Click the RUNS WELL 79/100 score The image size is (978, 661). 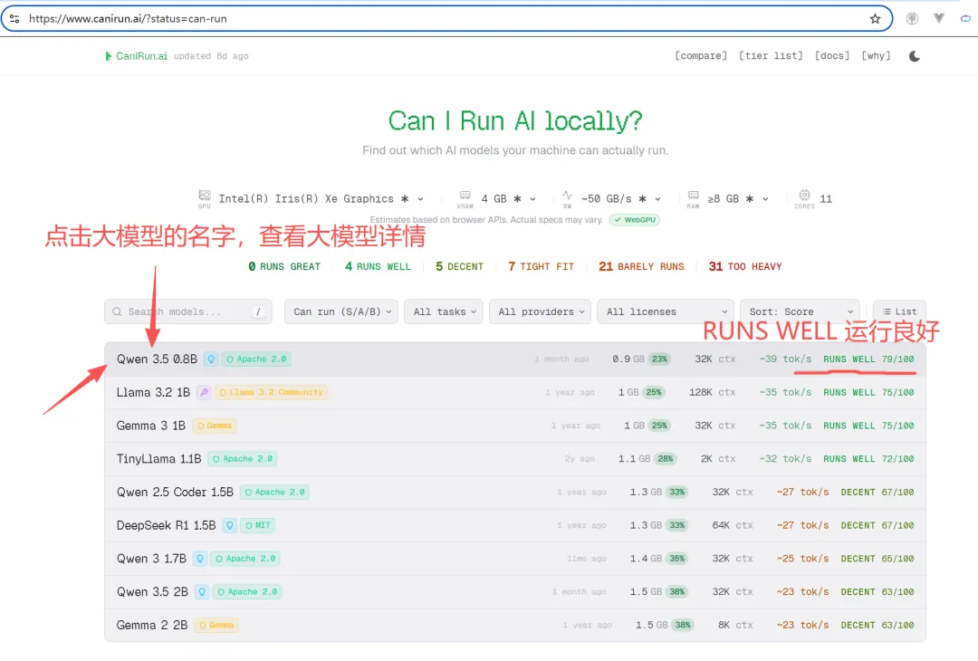(868, 359)
